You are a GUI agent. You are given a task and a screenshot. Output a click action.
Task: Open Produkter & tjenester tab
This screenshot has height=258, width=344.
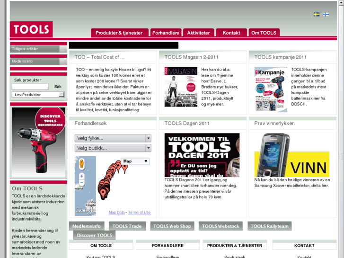(x=119, y=33)
